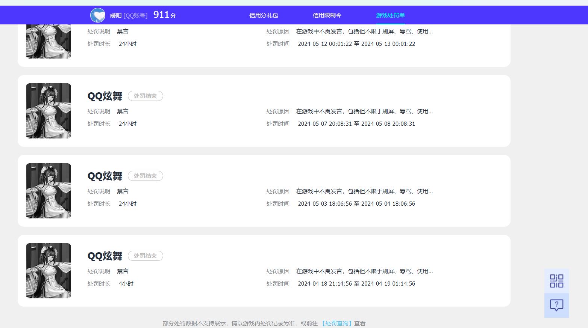Select the QQ炫舞 game icon in second card

48,111
